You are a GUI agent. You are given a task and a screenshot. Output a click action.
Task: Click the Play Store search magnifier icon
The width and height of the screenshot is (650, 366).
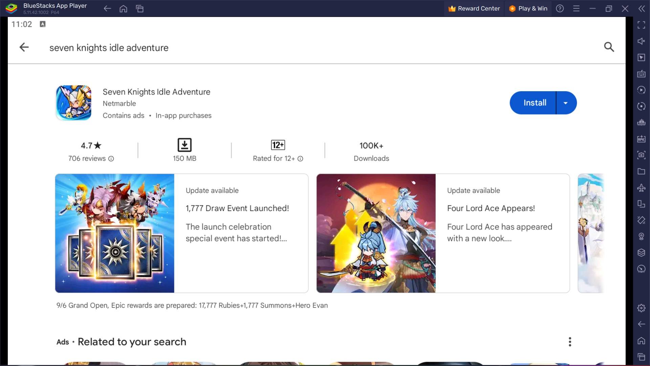pyautogui.click(x=609, y=47)
